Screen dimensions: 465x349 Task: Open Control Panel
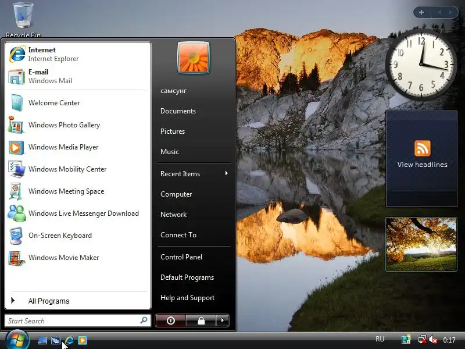(x=181, y=257)
